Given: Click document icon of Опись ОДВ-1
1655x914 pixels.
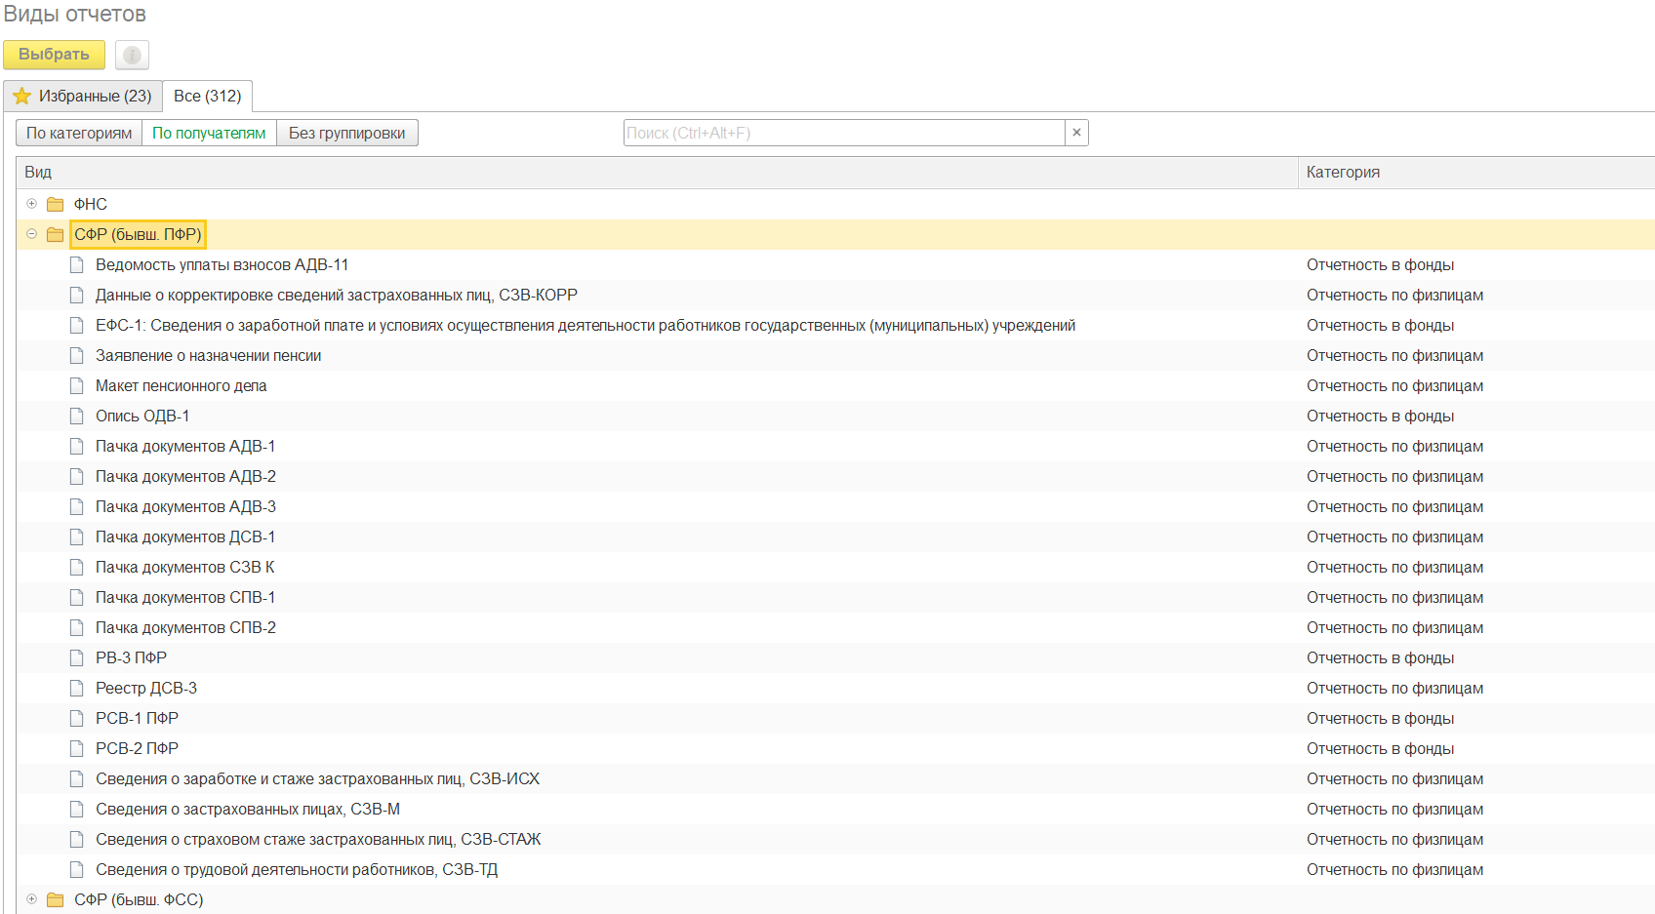Looking at the screenshot, I should click(76, 416).
